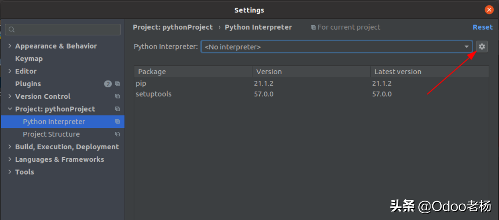Click the project-level icon beside Version Control
The height and width of the screenshot is (220, 499).
point(117,96)
